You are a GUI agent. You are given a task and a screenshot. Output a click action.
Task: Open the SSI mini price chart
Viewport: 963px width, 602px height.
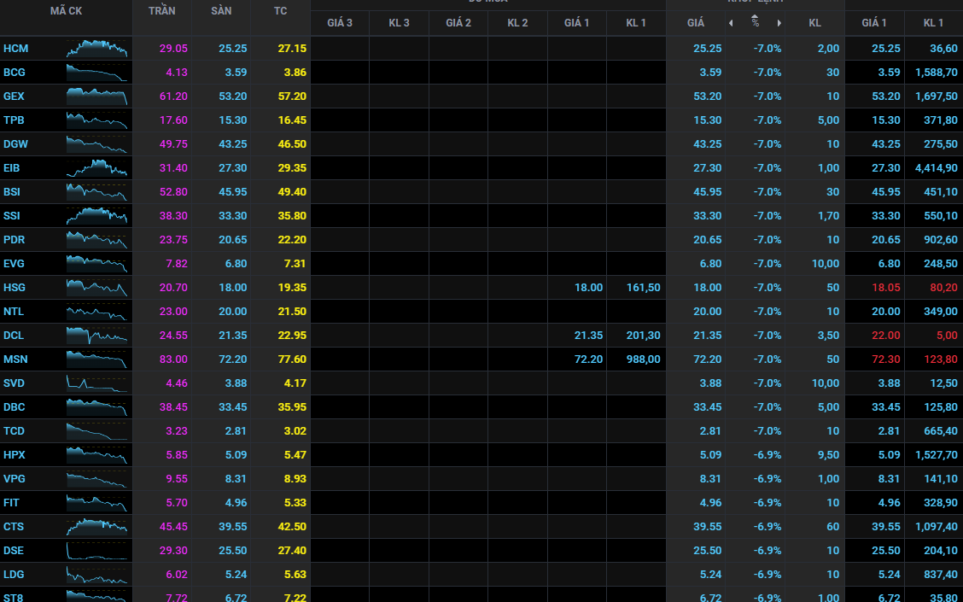(97, 216)
